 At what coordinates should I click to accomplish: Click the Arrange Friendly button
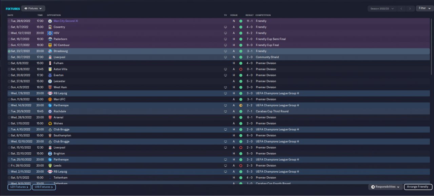[x=418, y=187]
